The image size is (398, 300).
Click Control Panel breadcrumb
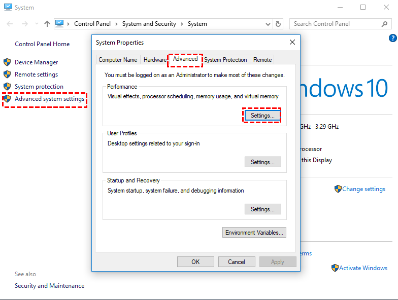92,24
